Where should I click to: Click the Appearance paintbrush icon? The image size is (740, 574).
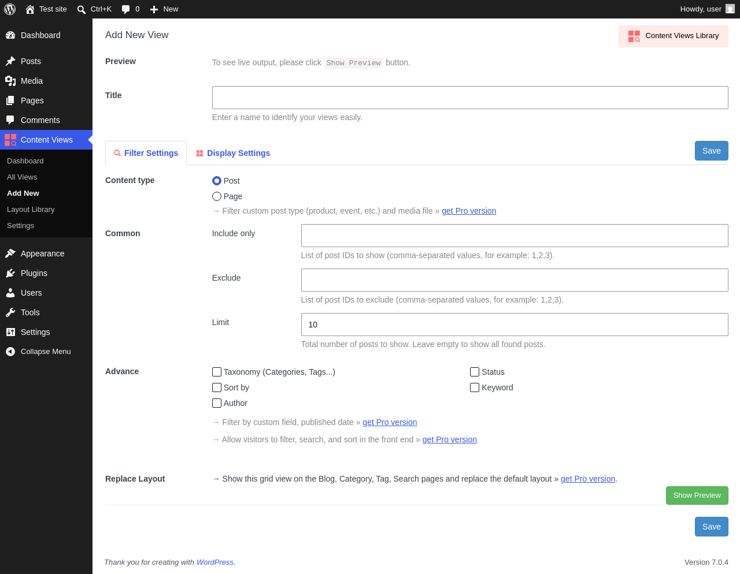coord(10,254)
